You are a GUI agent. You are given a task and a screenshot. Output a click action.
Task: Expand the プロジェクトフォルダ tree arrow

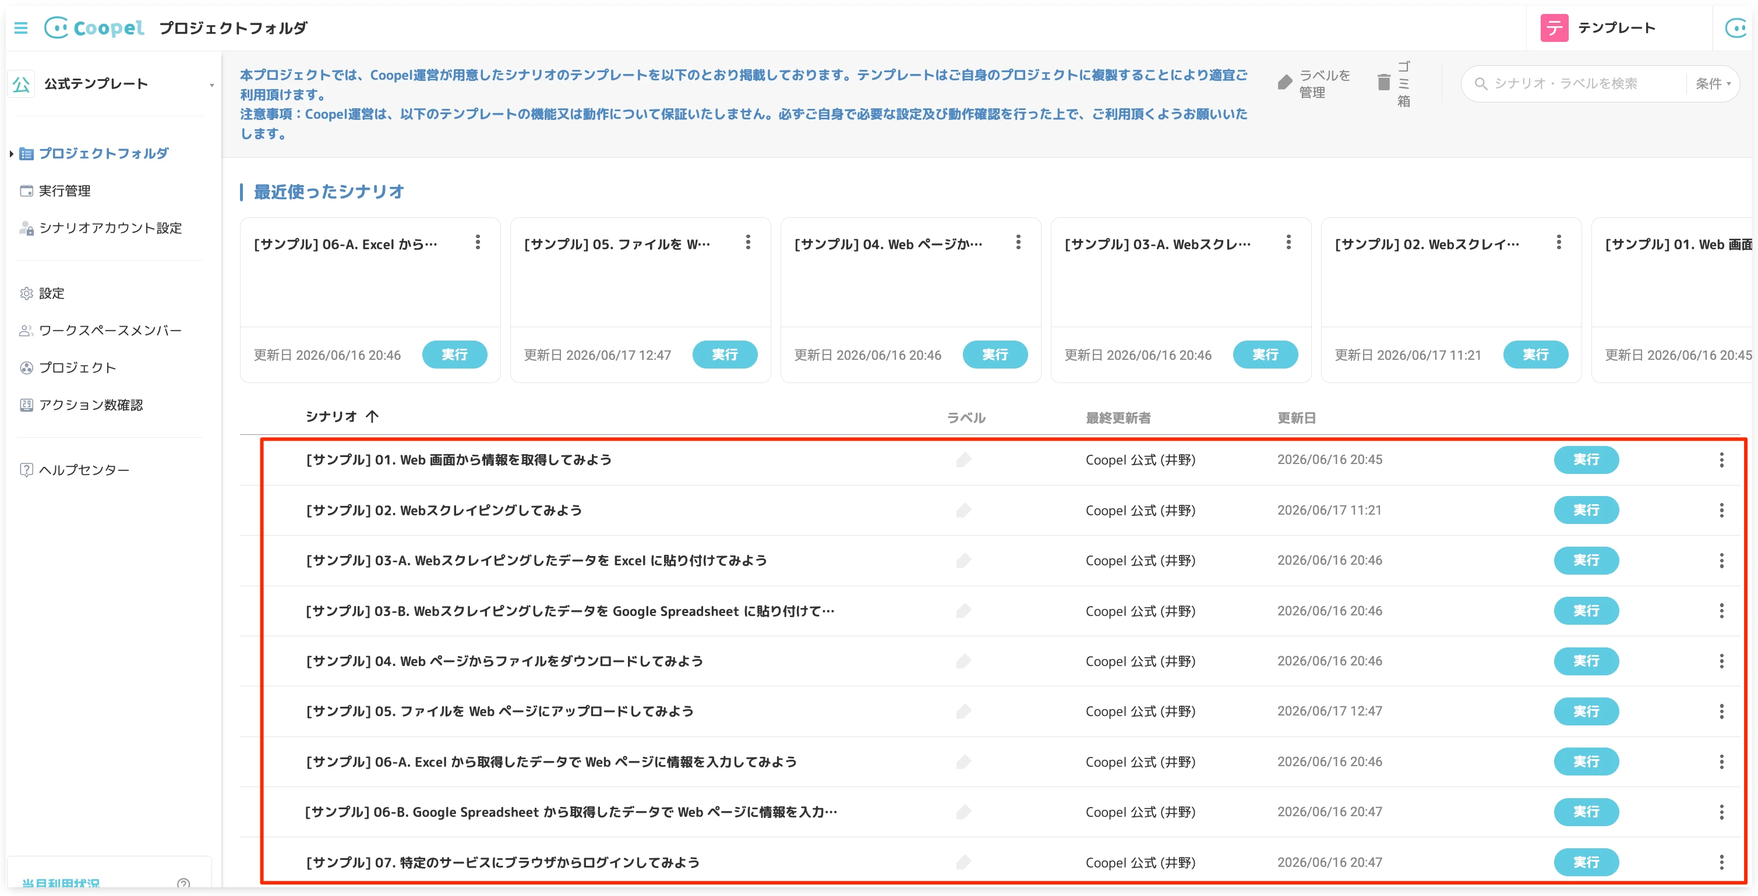click(x=12, y=154)
